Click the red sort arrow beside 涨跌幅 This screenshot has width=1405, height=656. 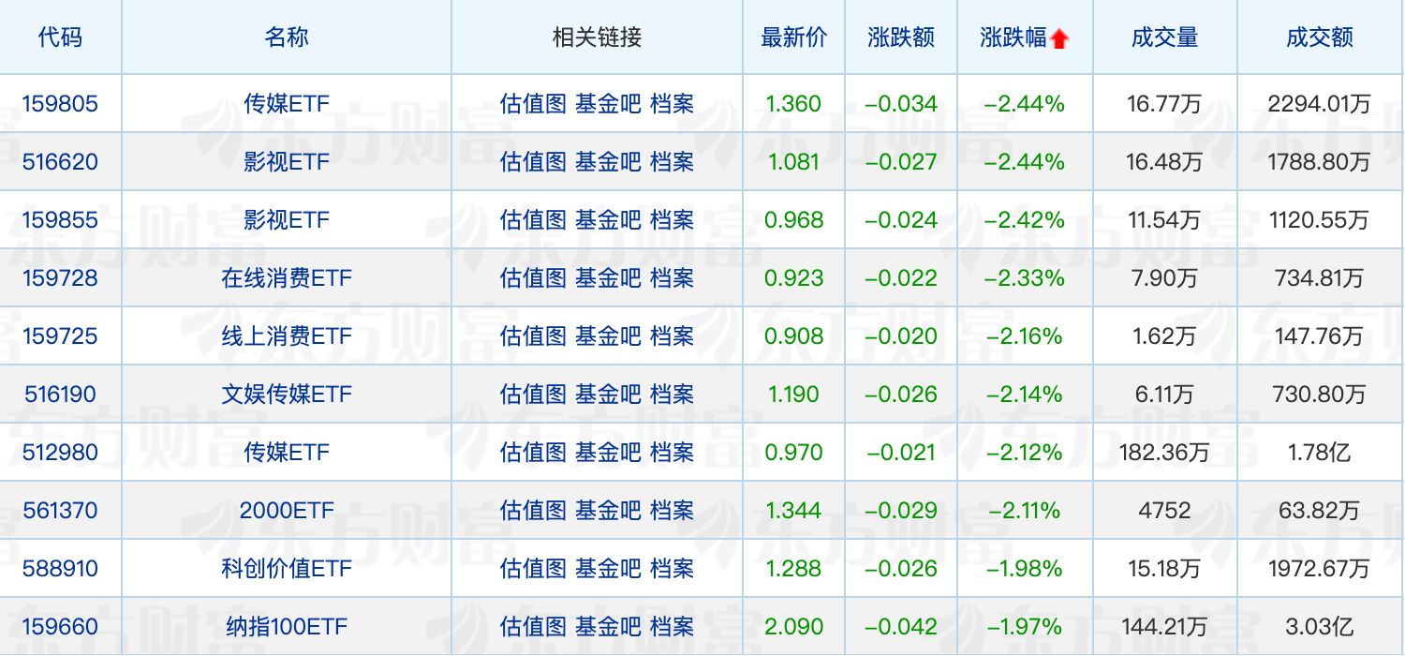click(x=1059, y=38)
